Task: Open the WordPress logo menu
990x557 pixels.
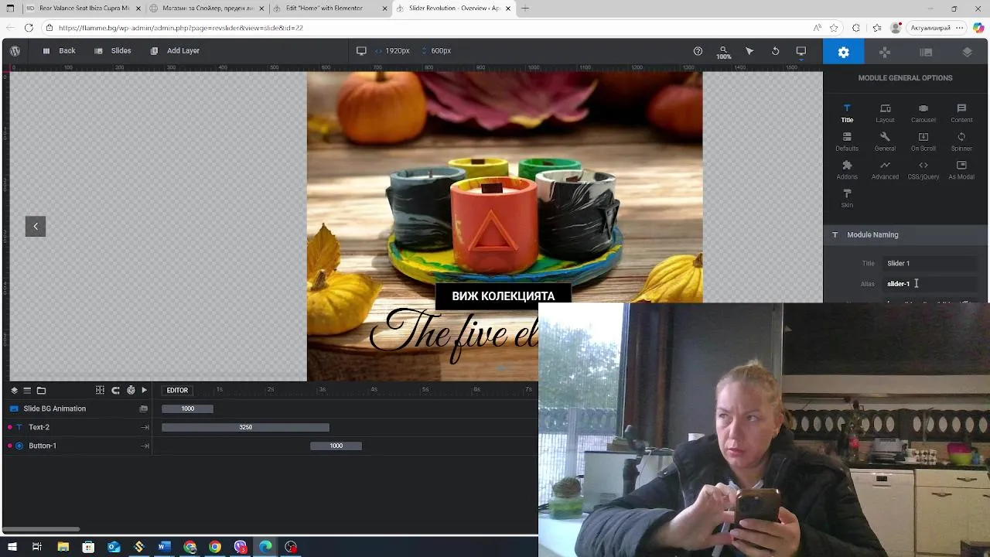Action: [x=15, y=51]
